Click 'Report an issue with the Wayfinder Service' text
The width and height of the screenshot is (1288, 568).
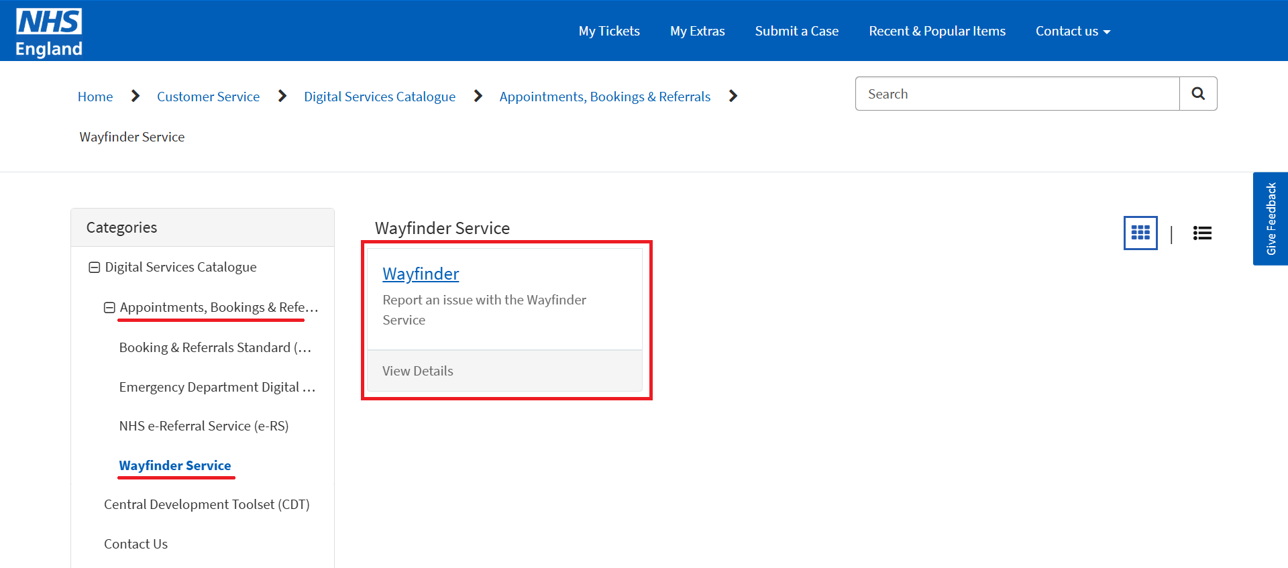484,310
